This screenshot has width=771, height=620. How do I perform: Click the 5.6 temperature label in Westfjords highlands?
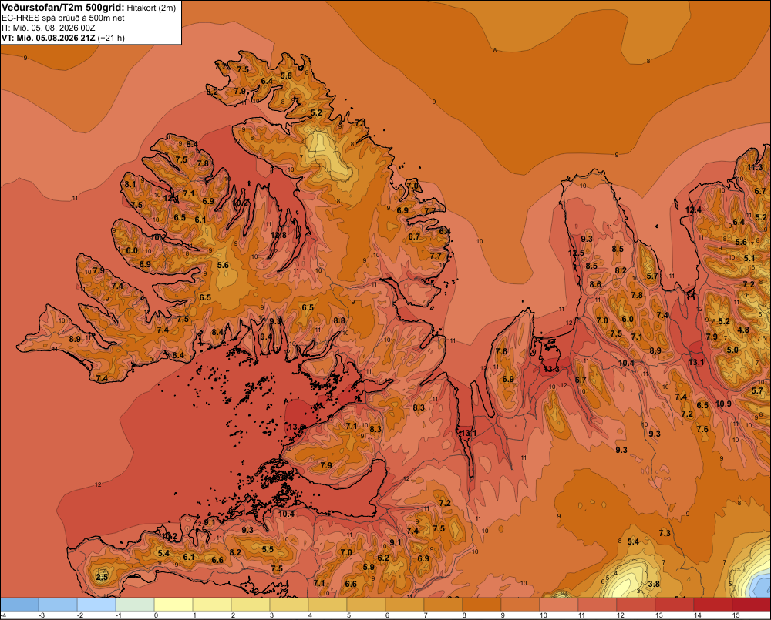click(224, 265)
